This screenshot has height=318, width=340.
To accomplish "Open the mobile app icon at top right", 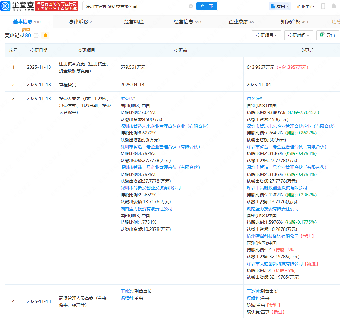I will tap(323, 6).
